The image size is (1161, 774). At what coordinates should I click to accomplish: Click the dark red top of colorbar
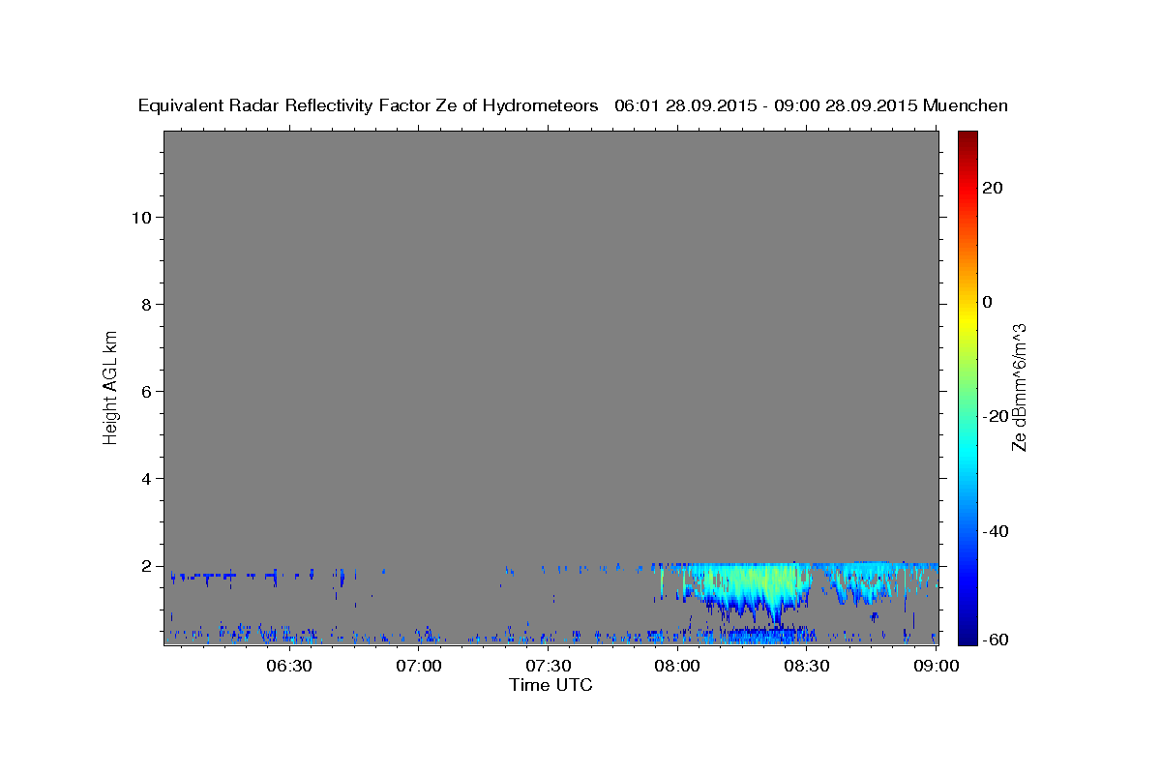tap(967, 136)
